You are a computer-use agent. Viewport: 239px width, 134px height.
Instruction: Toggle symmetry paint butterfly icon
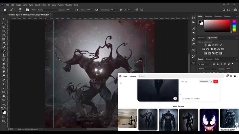click(142, 10)
